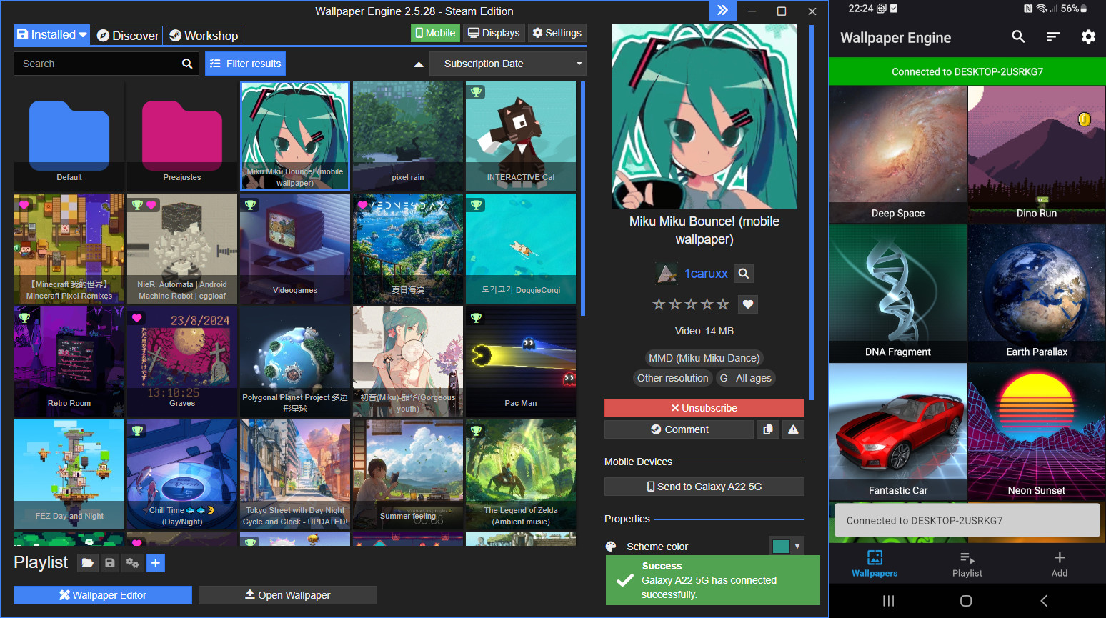Tap the search icon in the phone app
The height and width of the screenshot is (618, 1106).
(x=1018, y=36)
